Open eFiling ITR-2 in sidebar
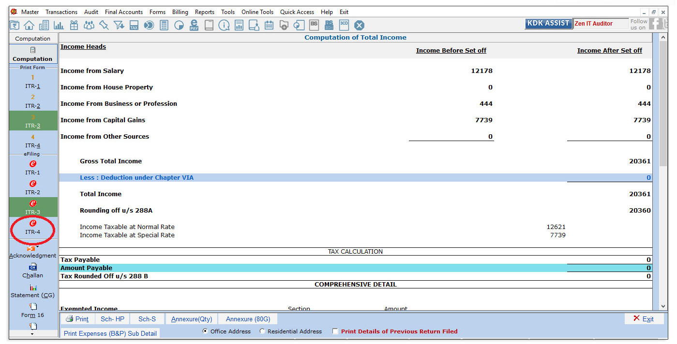This screenshot has width=677, height=344. tap(33, 187)
